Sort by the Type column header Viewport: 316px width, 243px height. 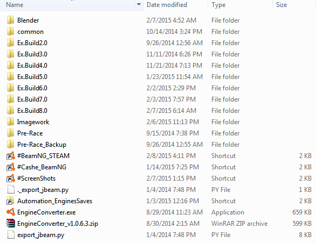tap(218, 5)
